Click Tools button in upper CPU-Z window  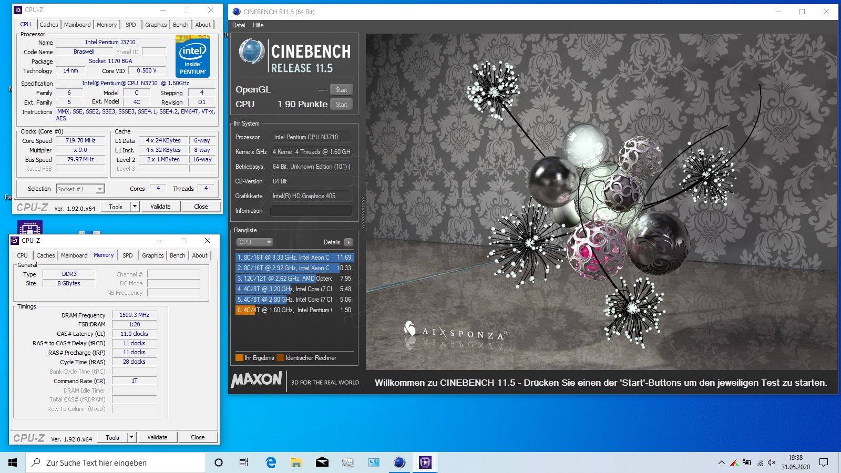[116, 207]
